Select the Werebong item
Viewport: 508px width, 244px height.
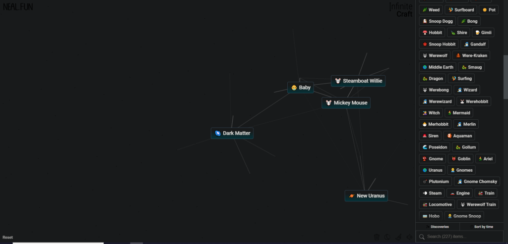point(435,90)
